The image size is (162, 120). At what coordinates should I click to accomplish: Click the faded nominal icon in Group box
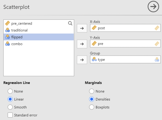[x=157, y=60]
